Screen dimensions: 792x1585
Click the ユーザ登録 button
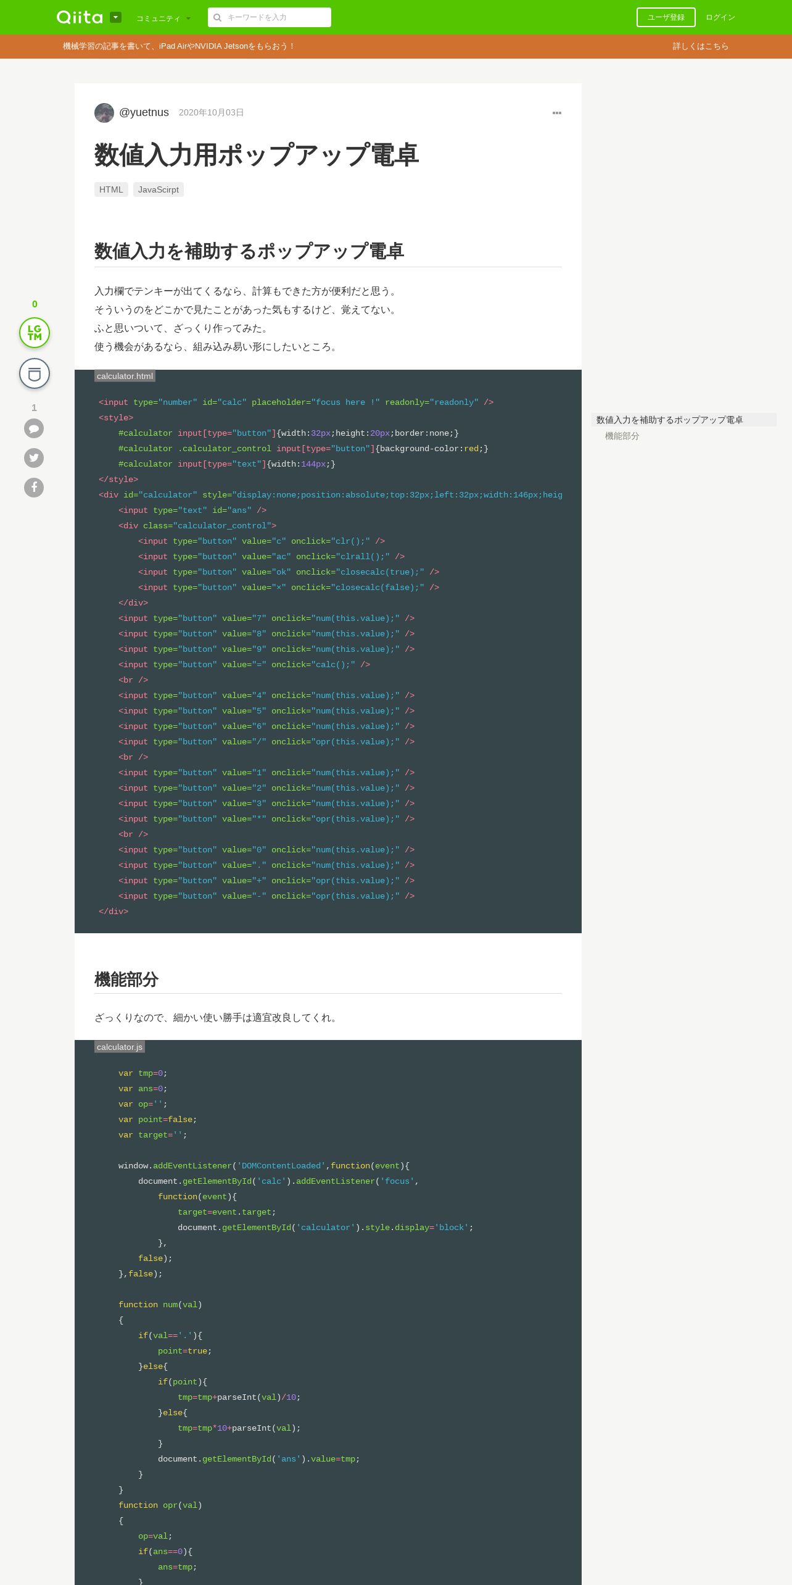[666, 17]
